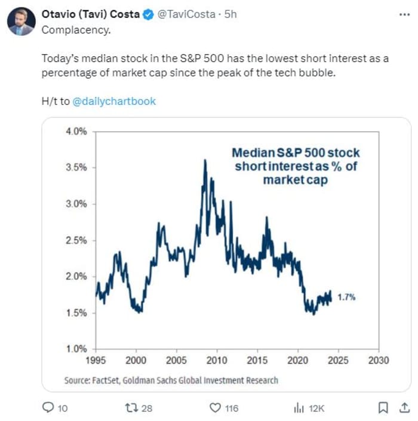
Task: Open tweet analytics bar chart icon
Action: (299, 408)
